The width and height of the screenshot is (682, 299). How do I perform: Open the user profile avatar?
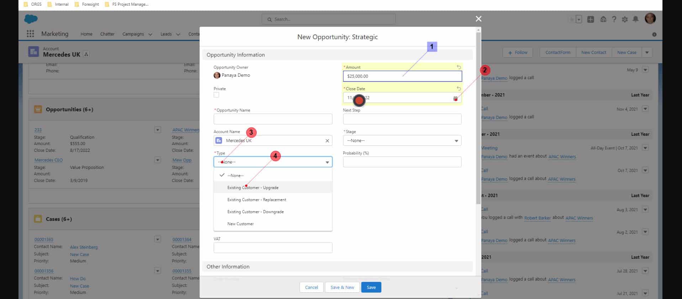pos(650,18)
